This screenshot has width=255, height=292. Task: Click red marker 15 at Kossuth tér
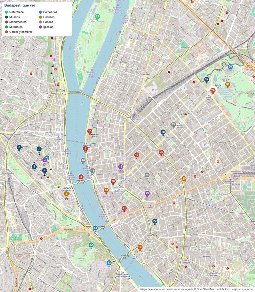[90, 131]
